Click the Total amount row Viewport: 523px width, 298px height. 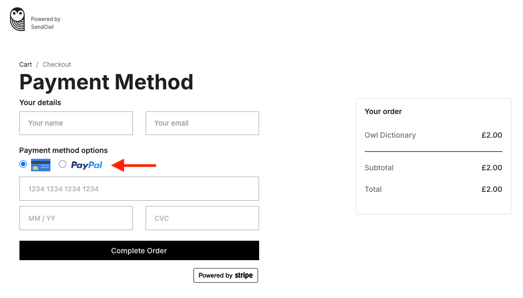[x=433, y=189]
